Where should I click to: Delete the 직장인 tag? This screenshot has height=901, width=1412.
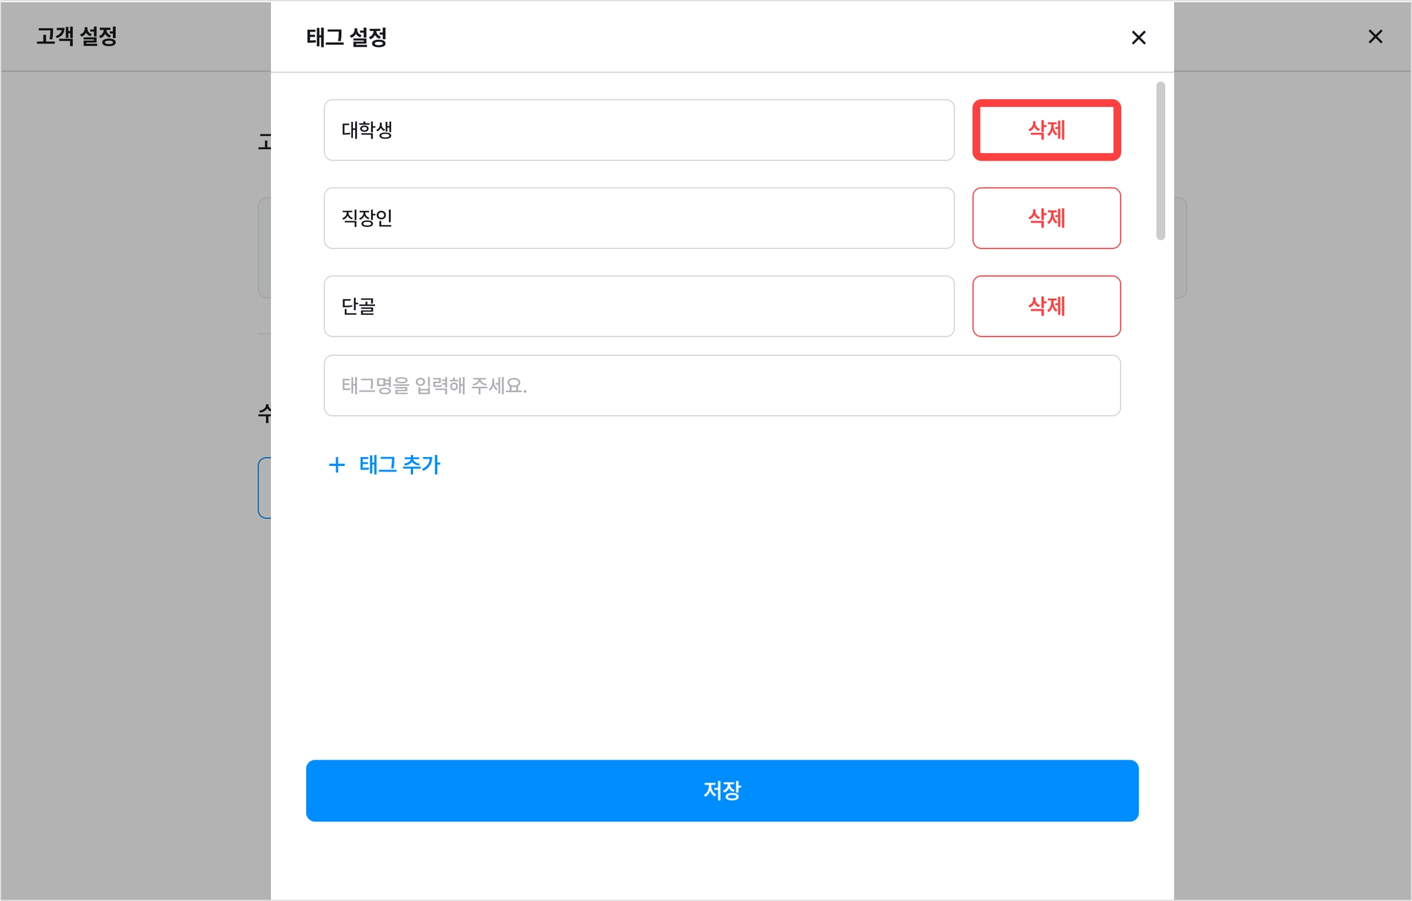pyautogui.click(x=1046, y=218)
